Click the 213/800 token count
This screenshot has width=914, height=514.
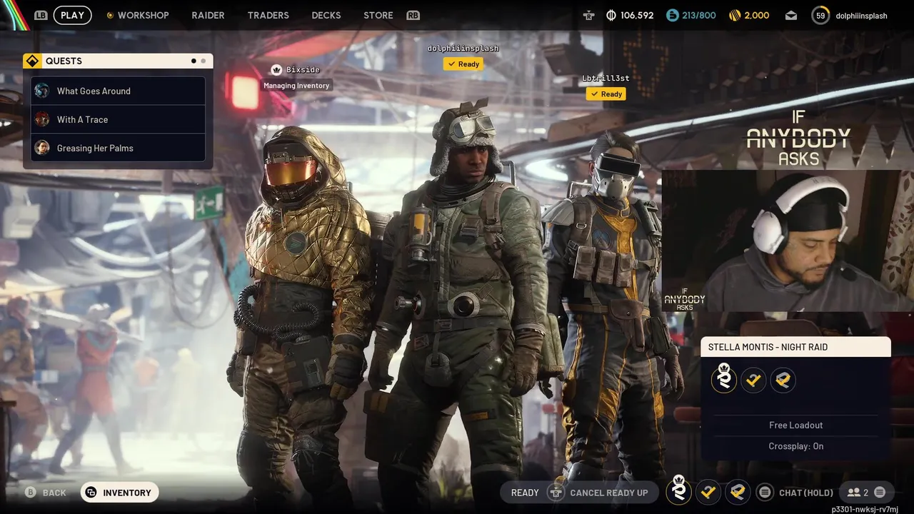tap(699, 15)
